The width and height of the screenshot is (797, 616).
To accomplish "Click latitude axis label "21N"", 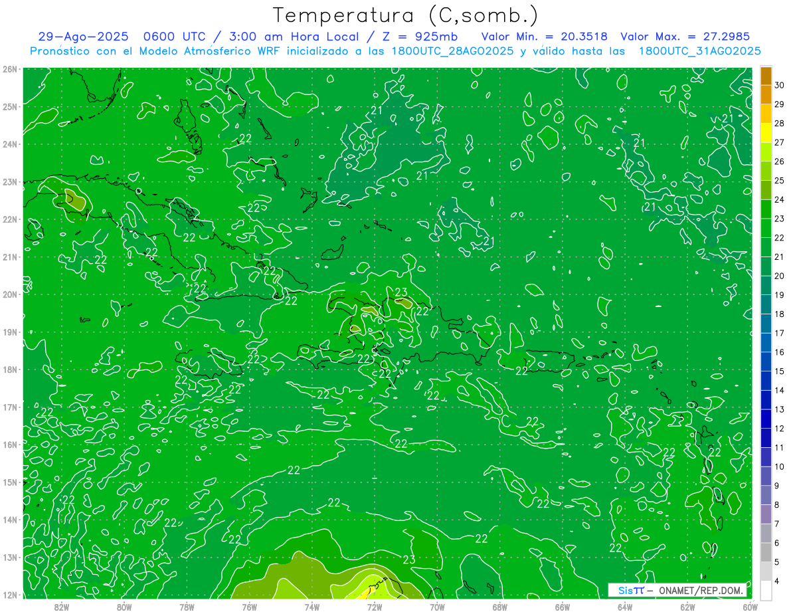I will (x=10, y=257).
